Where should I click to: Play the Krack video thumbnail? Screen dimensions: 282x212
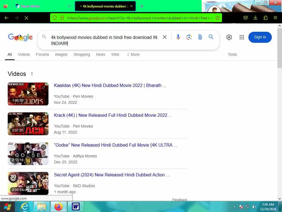click(28, 124)
